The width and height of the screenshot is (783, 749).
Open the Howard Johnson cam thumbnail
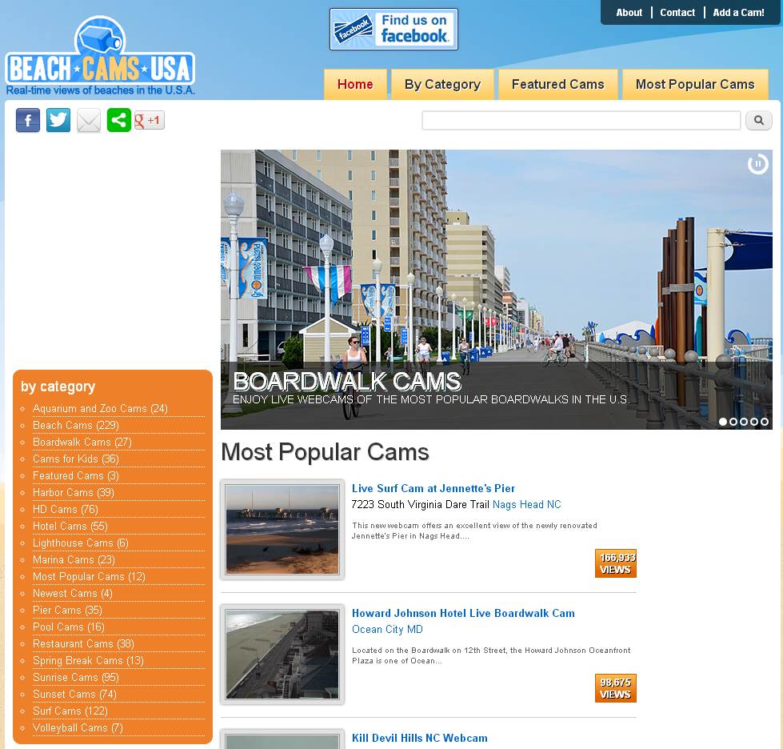click(282, 655)
